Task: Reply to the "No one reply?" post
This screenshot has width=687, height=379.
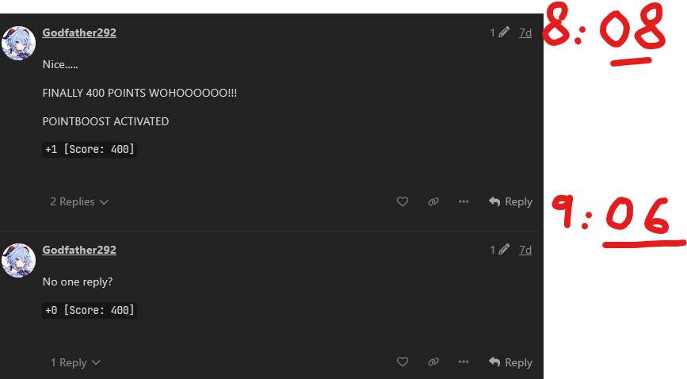Action: click(510, 363)
